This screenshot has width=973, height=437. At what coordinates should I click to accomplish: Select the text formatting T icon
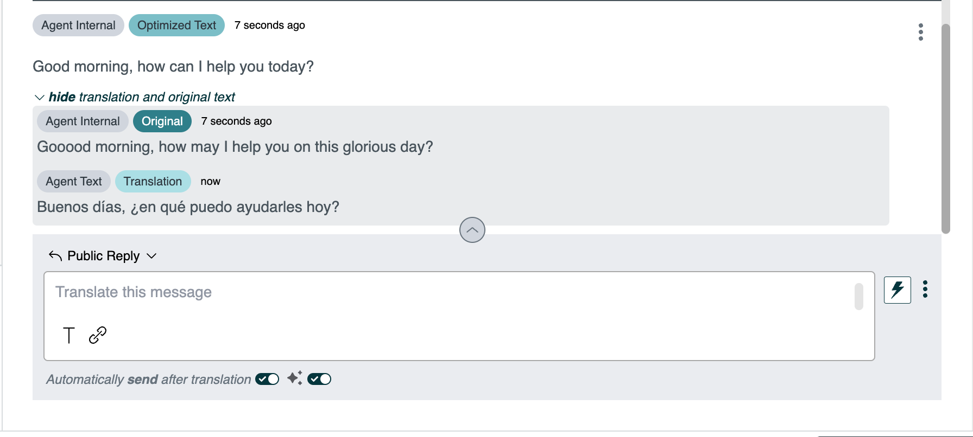tap(69, 336)
